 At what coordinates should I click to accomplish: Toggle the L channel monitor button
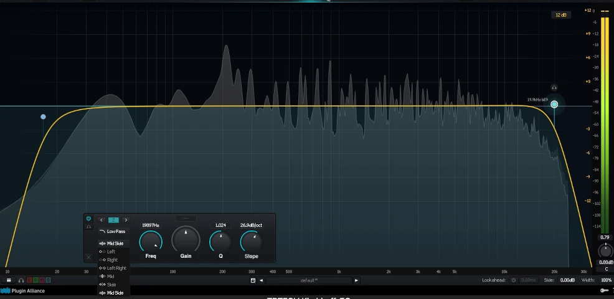click(x=30, y=280)
